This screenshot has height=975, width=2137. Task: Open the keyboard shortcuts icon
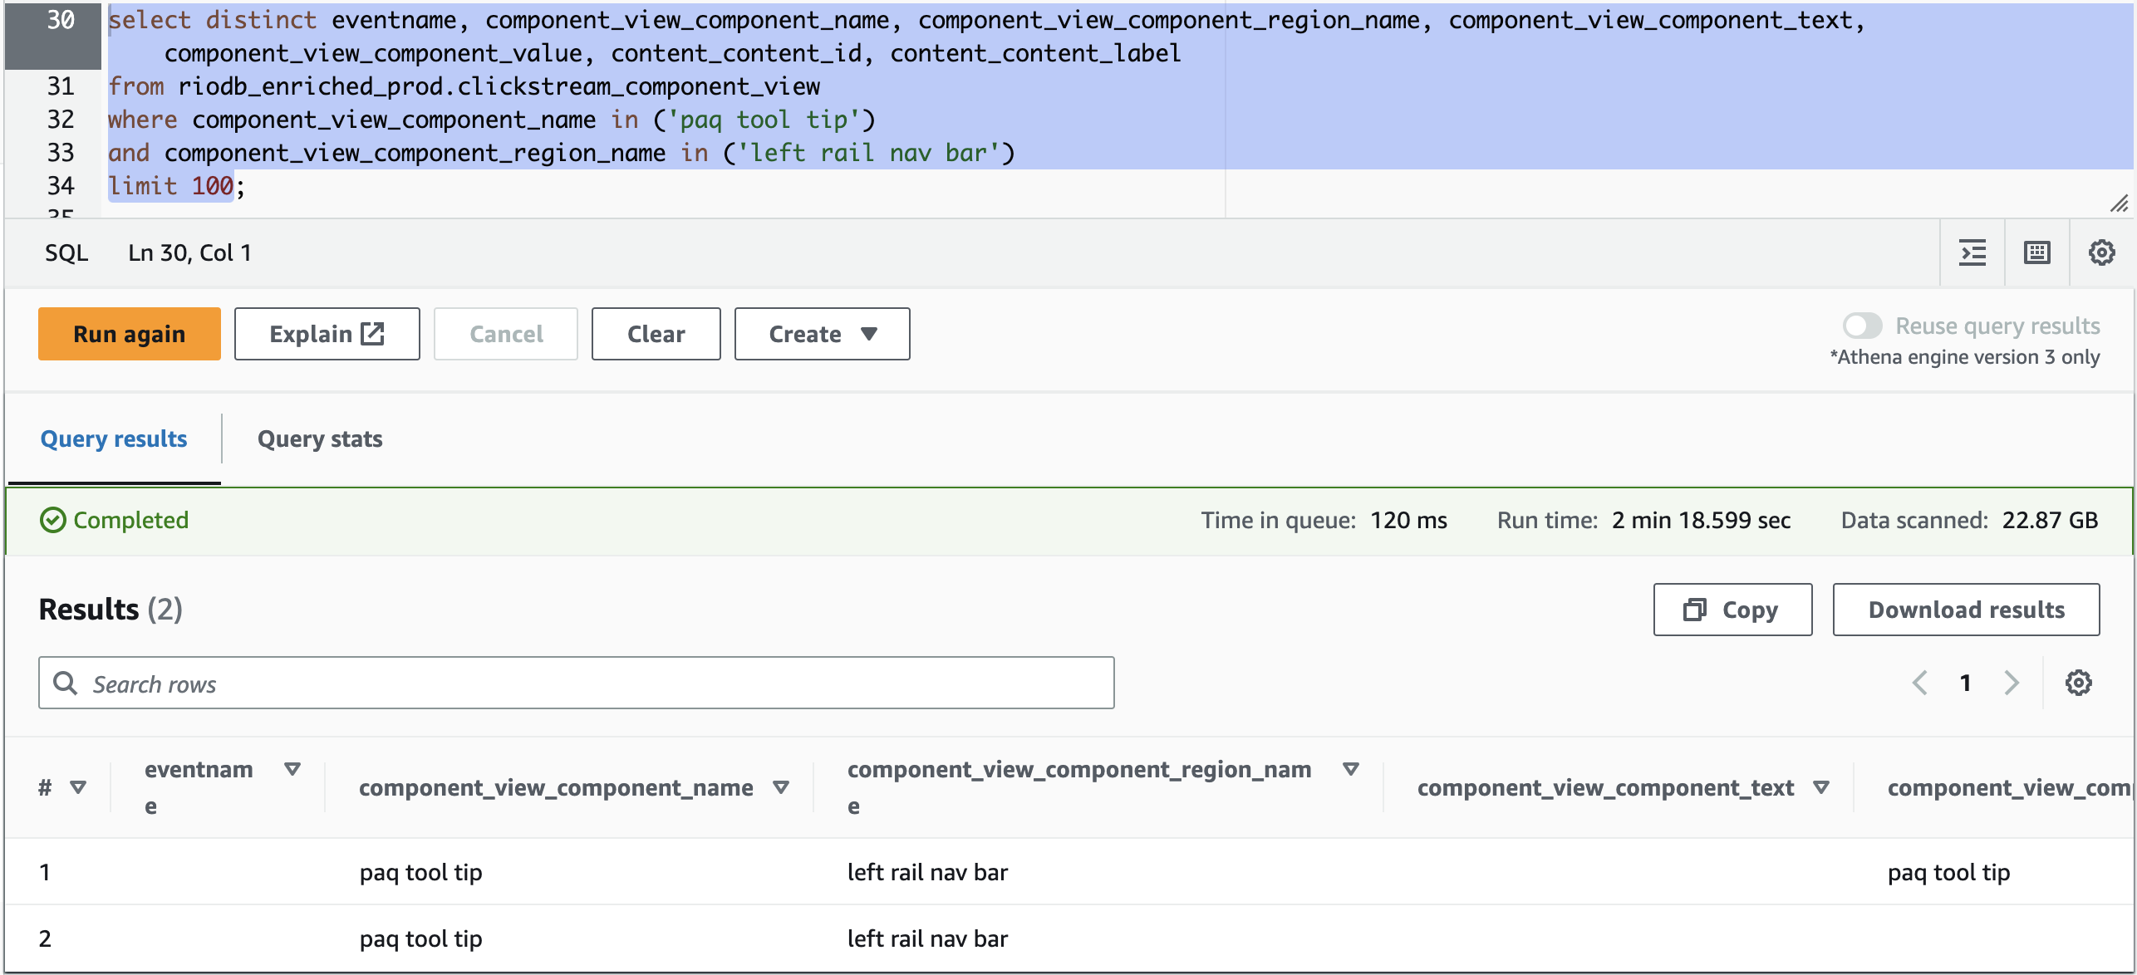2036,252
